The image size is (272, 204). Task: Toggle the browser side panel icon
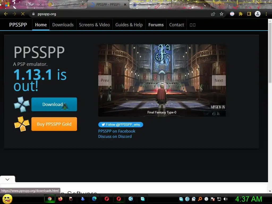pos(249,14)
